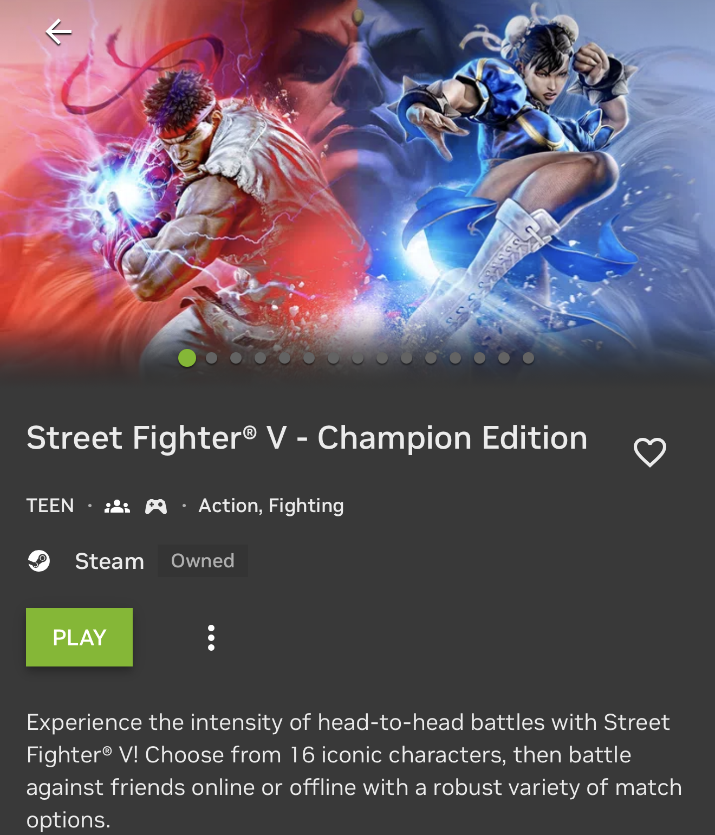The image size is (715, 835).
Task: Select the second carousel dot
Action: coord(212,358)
